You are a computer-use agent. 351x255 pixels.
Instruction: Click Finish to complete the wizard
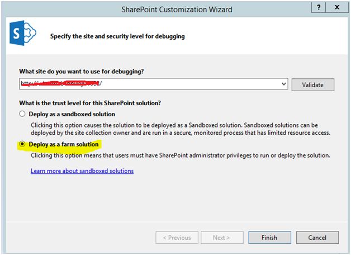tap(269, 238)
